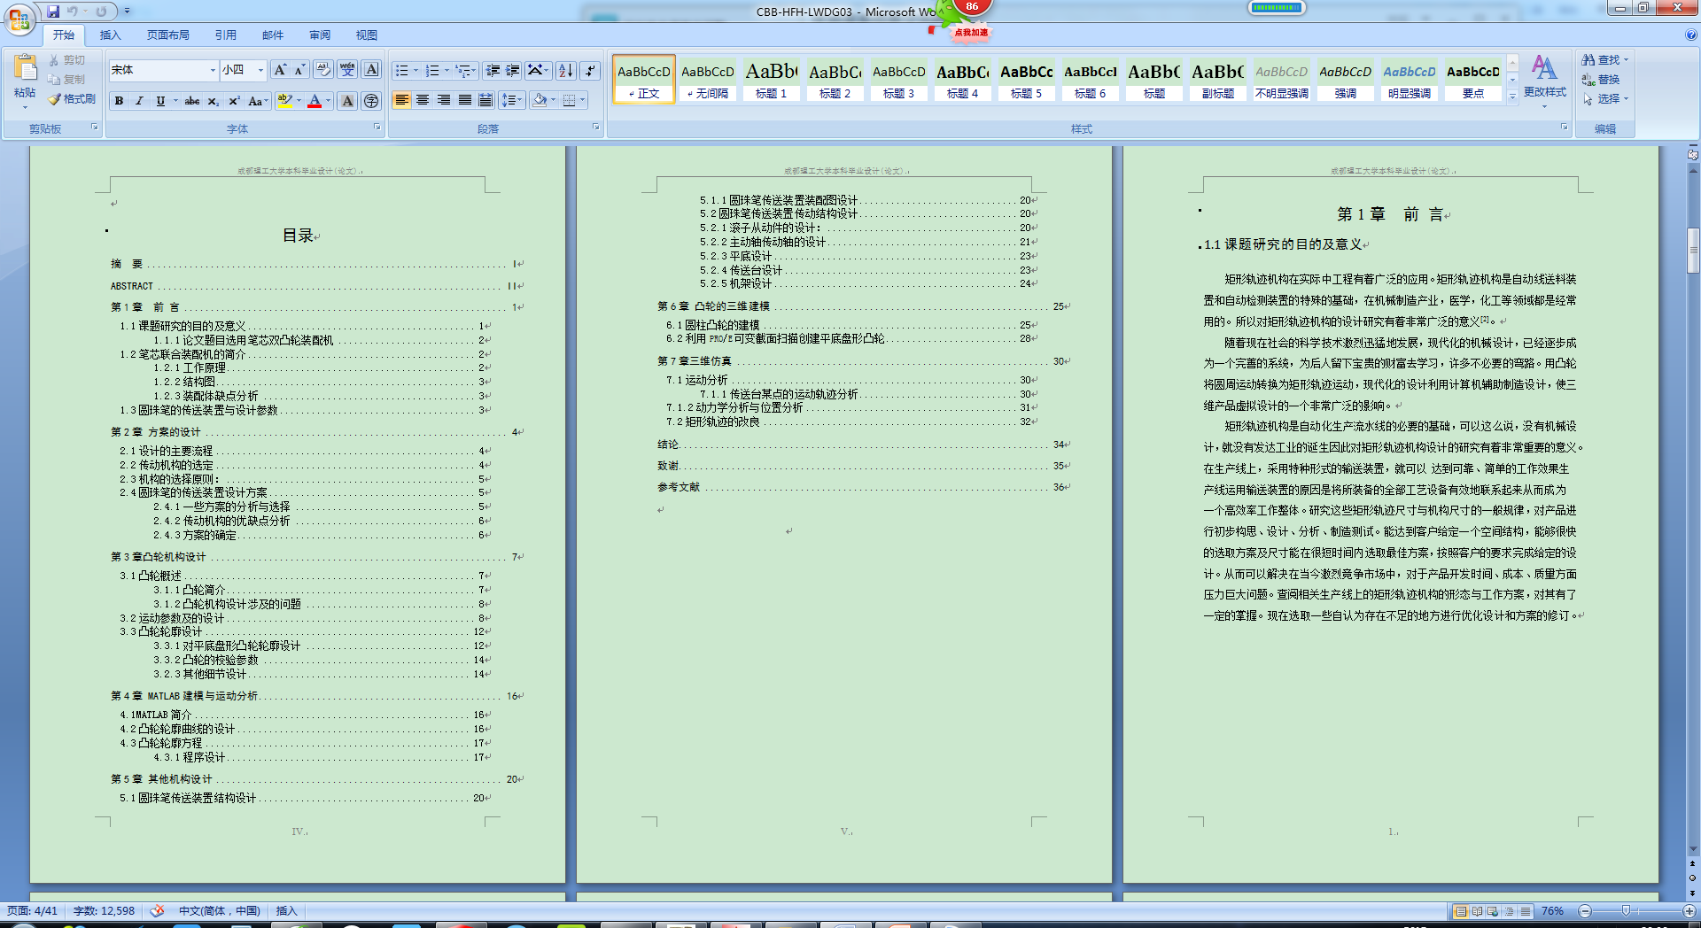Toggle Align Left paragraph alignment
This screenshot has height=928, width=1701.
pos(402,100)
